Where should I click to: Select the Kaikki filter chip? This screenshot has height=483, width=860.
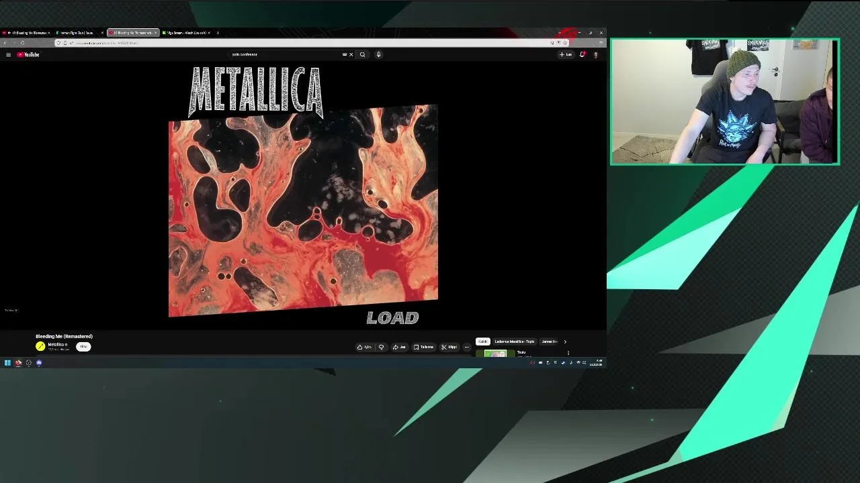point(483,341)
